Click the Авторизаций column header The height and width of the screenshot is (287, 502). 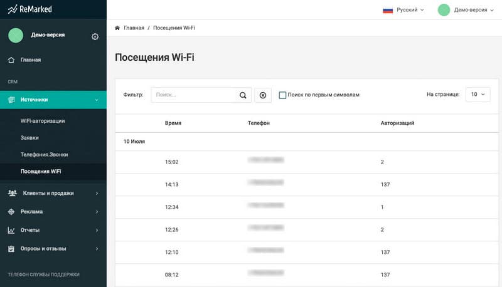tap(397, 123)
